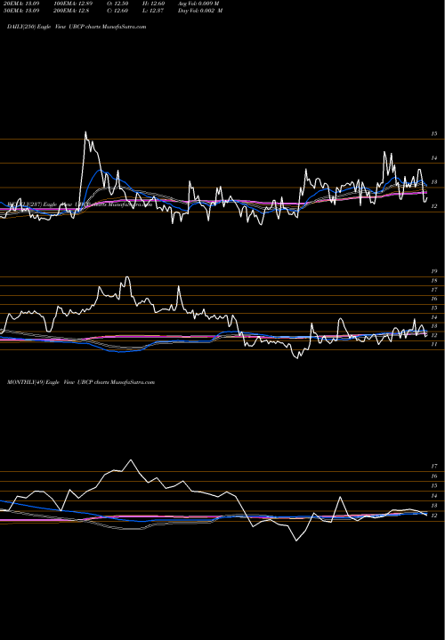
Task: Click the 11 price label on weekly chart
Action: coord(434,345)
